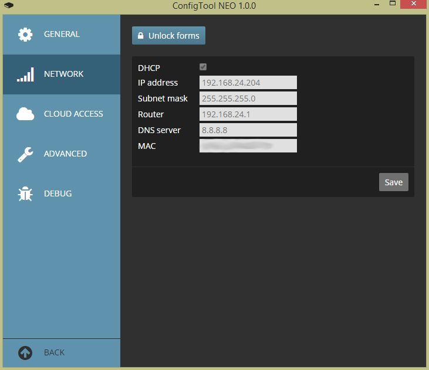This screenshot has width=429, height=370.
Task: Click the DNS server input field
Action: tap(248, 130)
